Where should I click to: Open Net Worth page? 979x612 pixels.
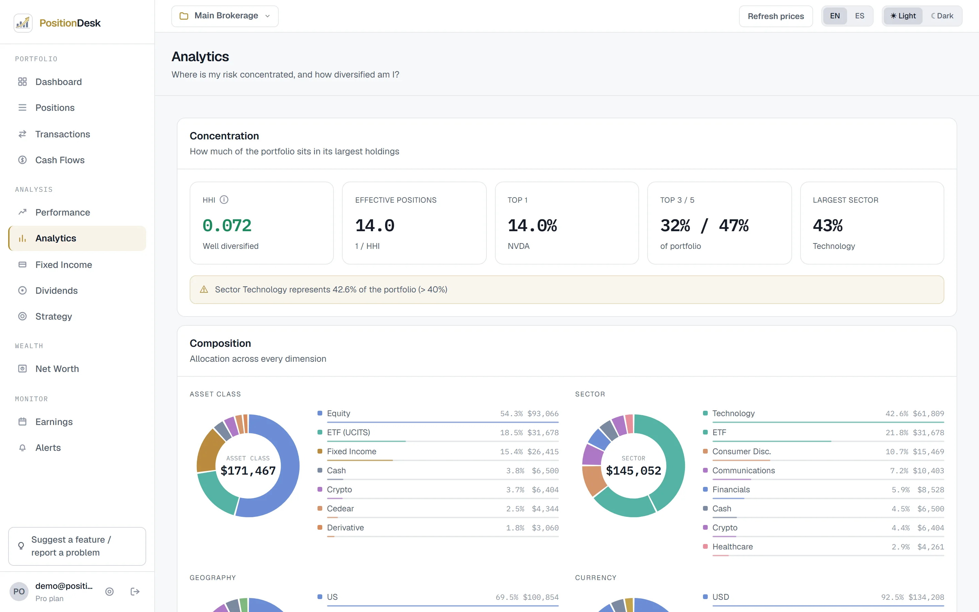77,369
